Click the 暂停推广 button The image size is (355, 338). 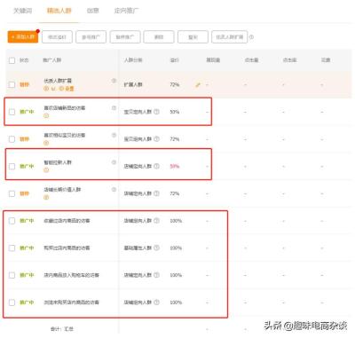pyautogui.click(x=125, y=37)
